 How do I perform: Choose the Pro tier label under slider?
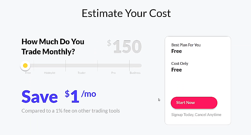click(113, 73)
